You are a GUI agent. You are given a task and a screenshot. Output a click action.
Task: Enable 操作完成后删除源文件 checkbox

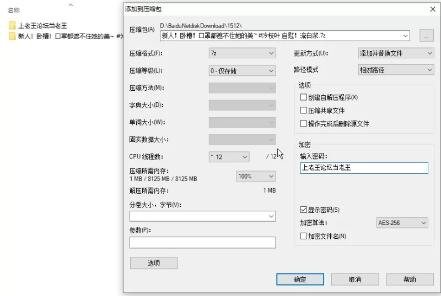coord(304,123)
